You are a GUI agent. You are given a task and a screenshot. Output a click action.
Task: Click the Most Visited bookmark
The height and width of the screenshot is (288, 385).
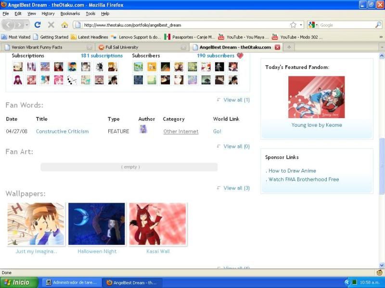point(16,37)
